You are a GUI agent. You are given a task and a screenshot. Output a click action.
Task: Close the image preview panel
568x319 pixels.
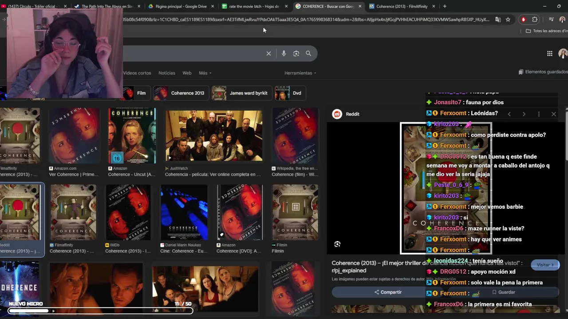[554, 114]
